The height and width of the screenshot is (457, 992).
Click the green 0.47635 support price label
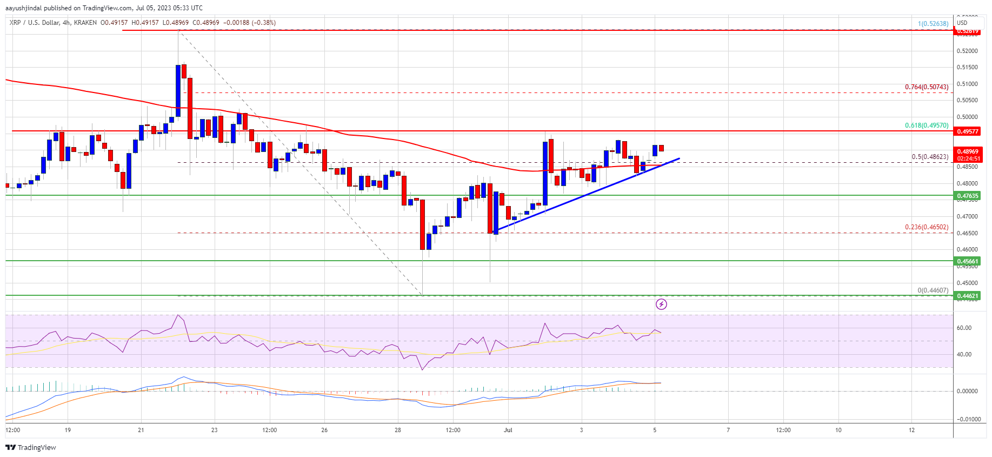[968, 196]
